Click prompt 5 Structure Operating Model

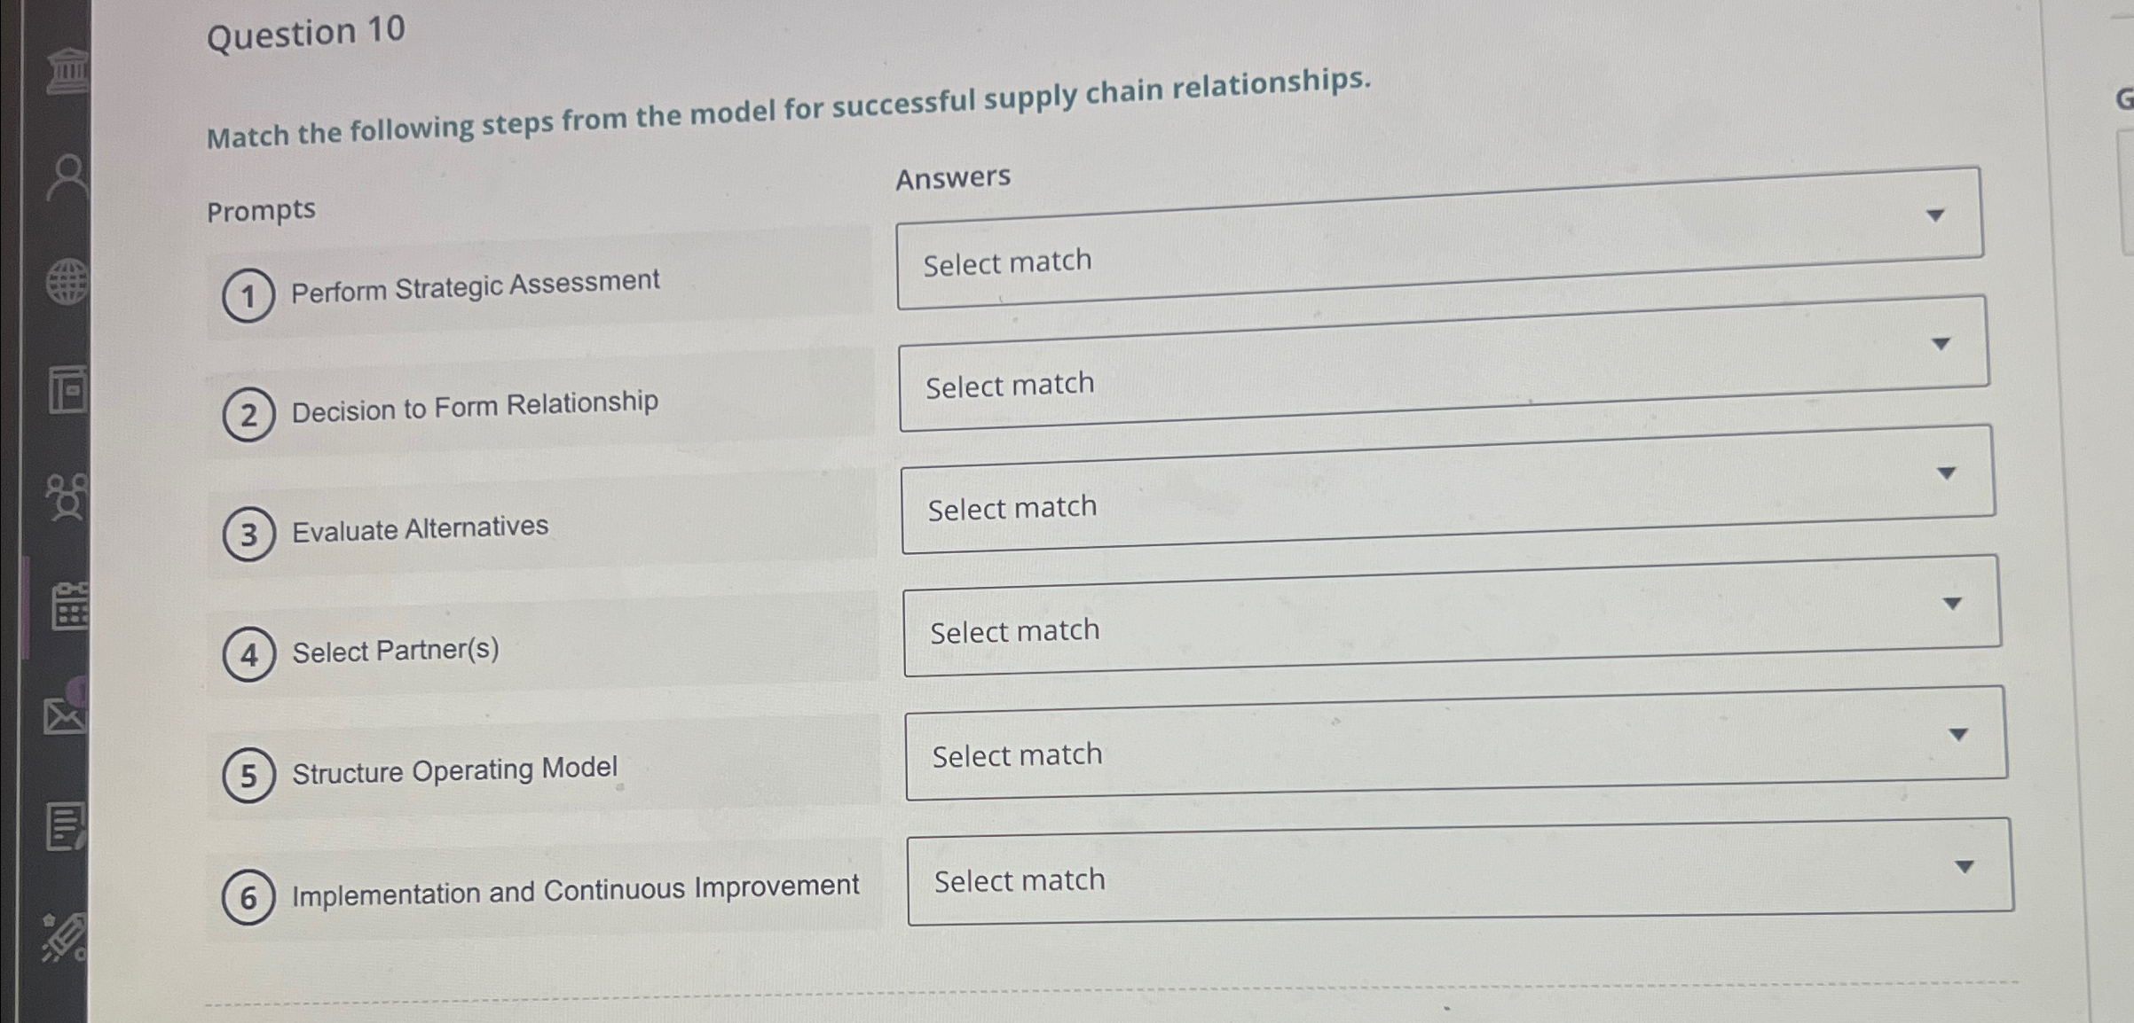tap(454, 773)
